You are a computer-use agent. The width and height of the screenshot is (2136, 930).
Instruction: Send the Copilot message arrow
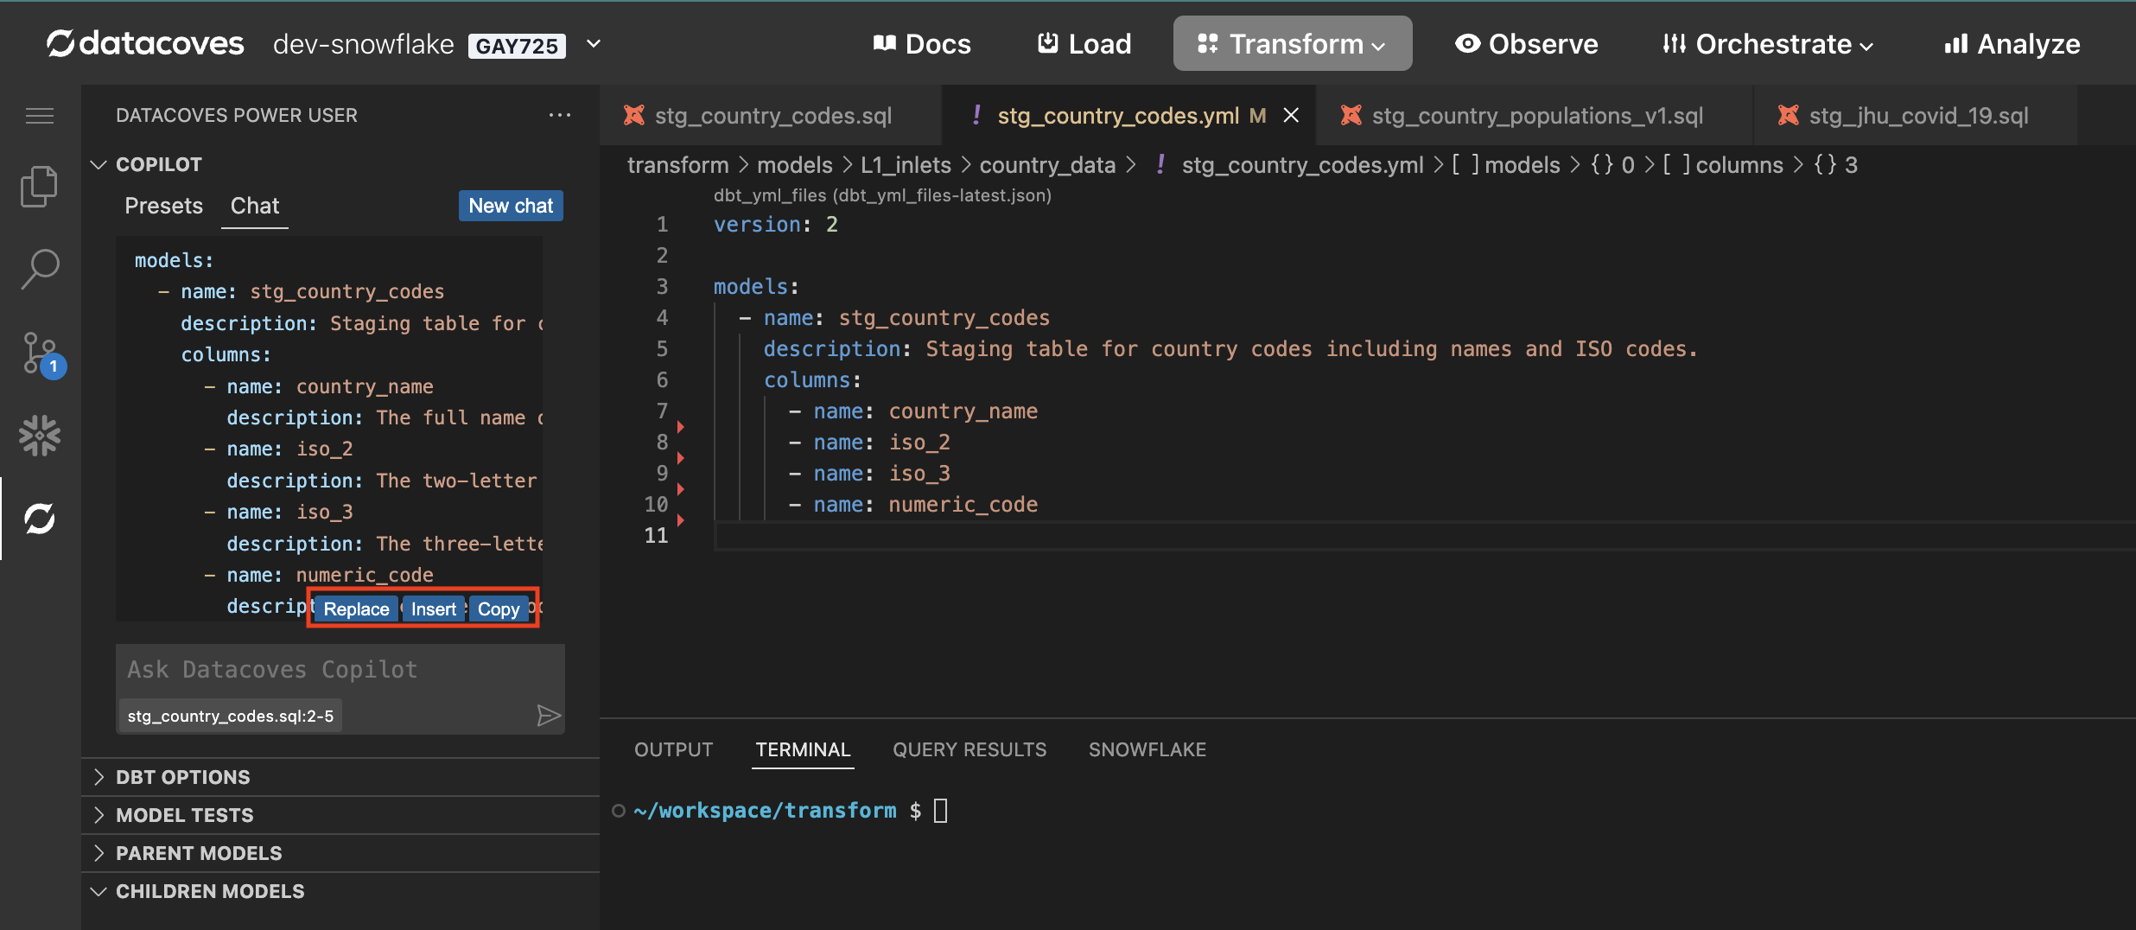(549, 716)
